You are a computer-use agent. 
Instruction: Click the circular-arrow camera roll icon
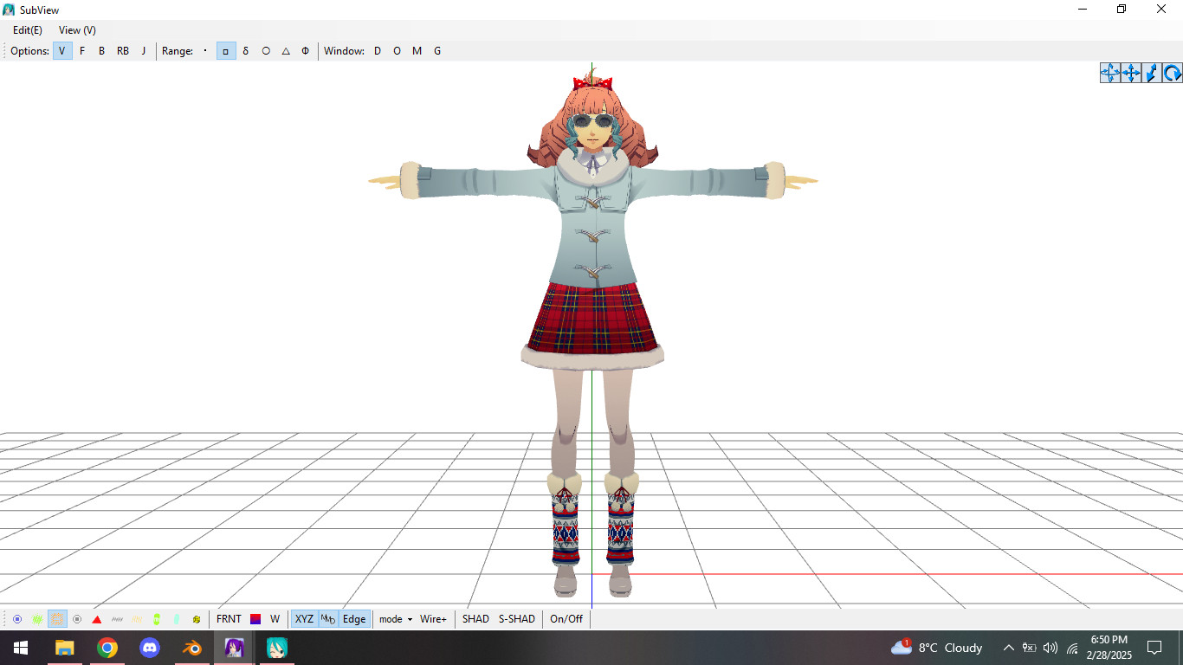1173,73
